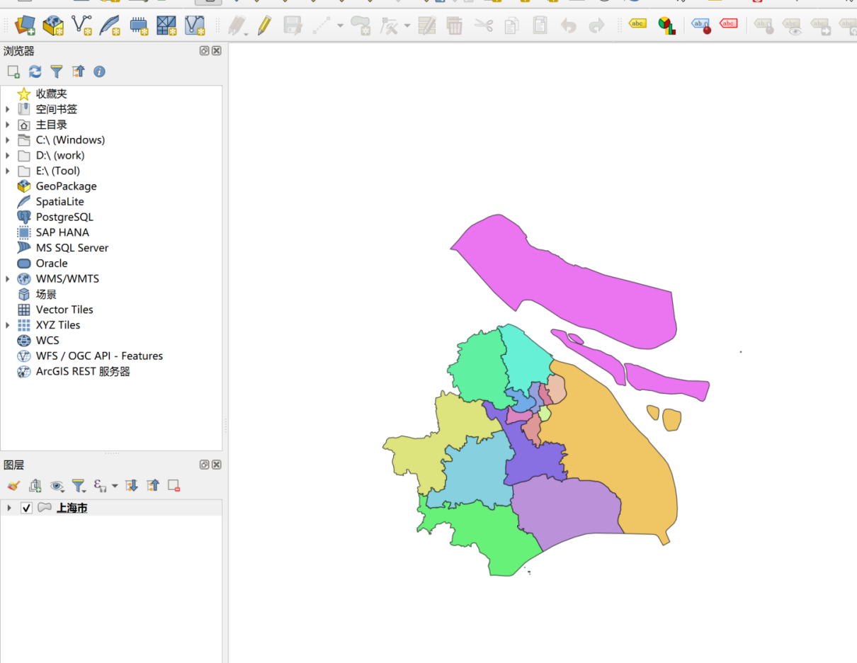Collapse all items in the browser panel
857x663 pixels.
(x=78, y=71)
